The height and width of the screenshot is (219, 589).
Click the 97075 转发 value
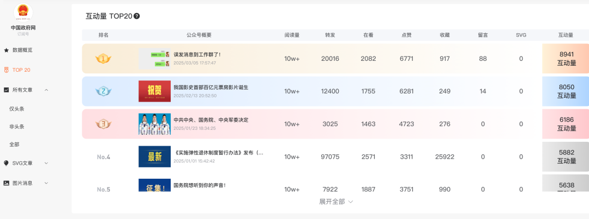pos(330,157)
